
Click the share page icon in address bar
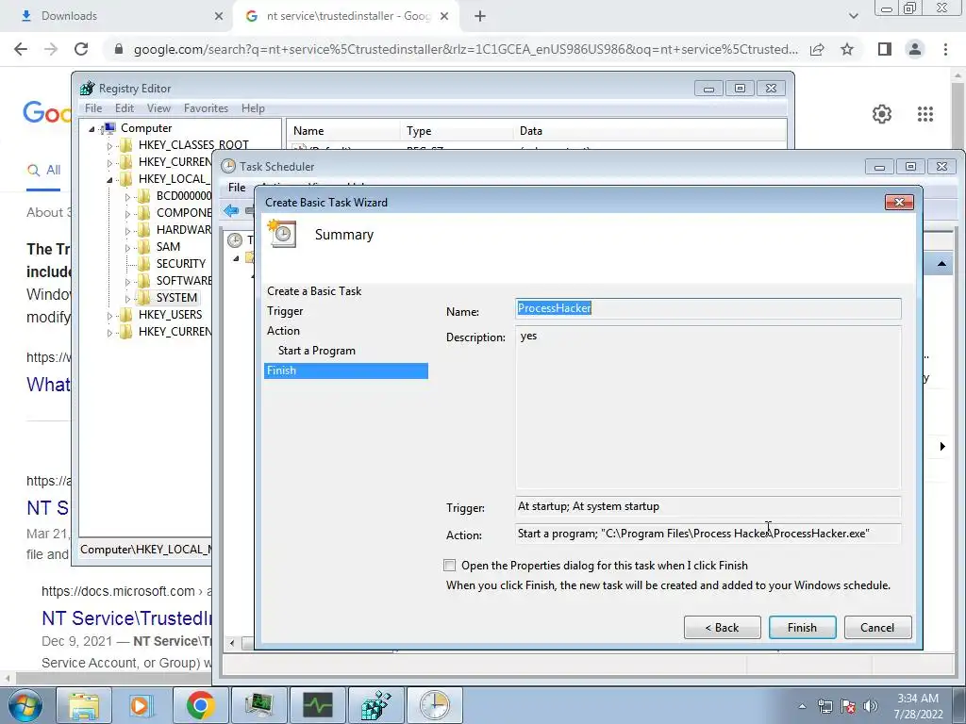[x=817, y=49]
